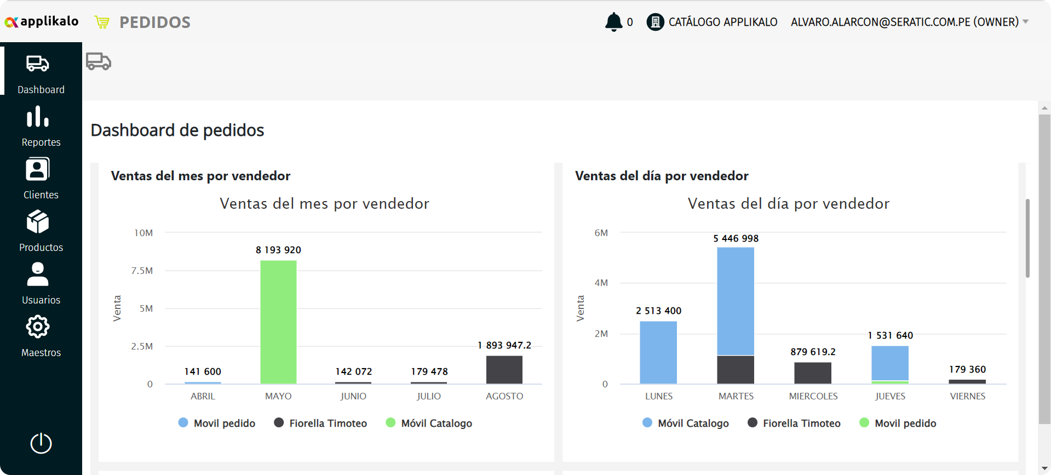Click the JUNIO axis label
This screenshot has height=475, width=1051.
pos(353,396)
